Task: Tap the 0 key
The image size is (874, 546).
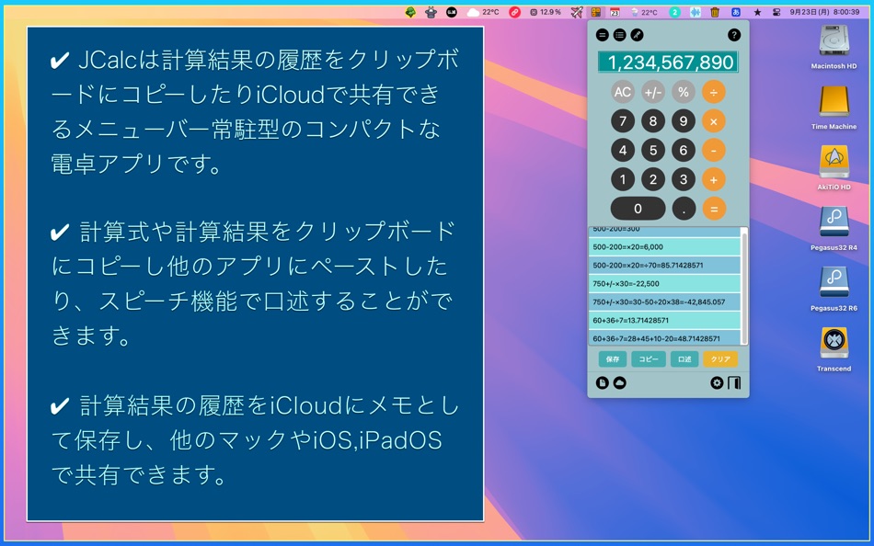Action: tap(638, 209)
